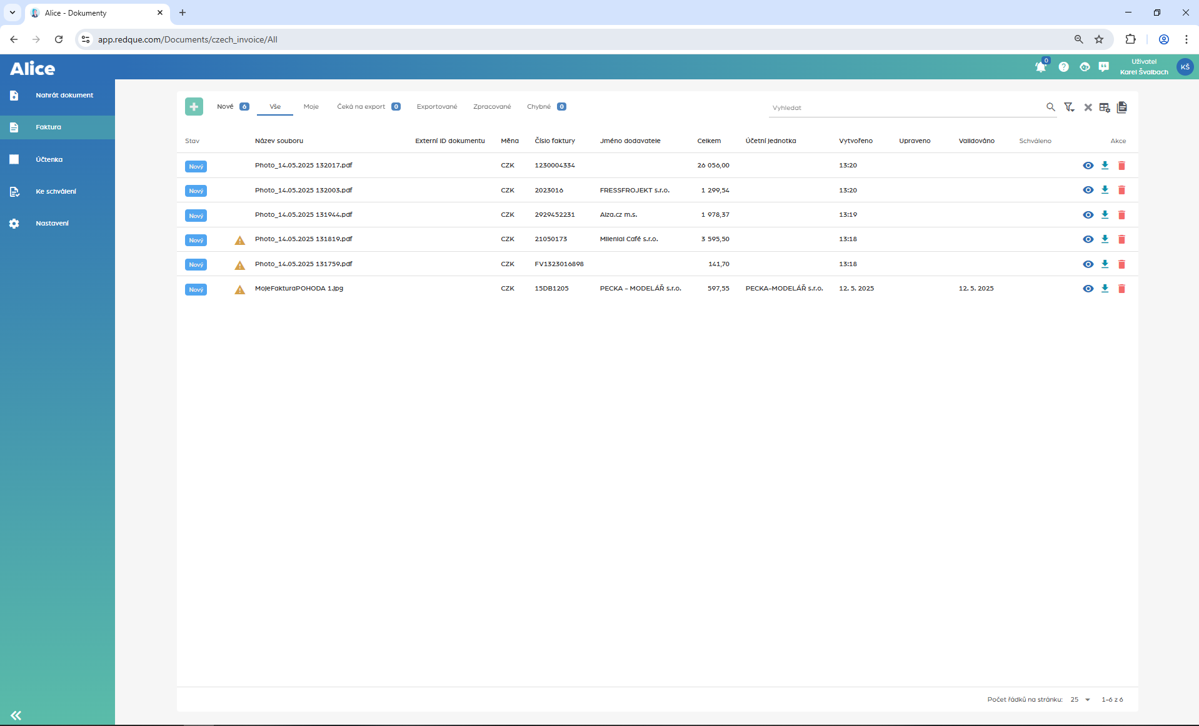Open Nastavení in sidebar

pyautogui.click(x=58, y=224)
